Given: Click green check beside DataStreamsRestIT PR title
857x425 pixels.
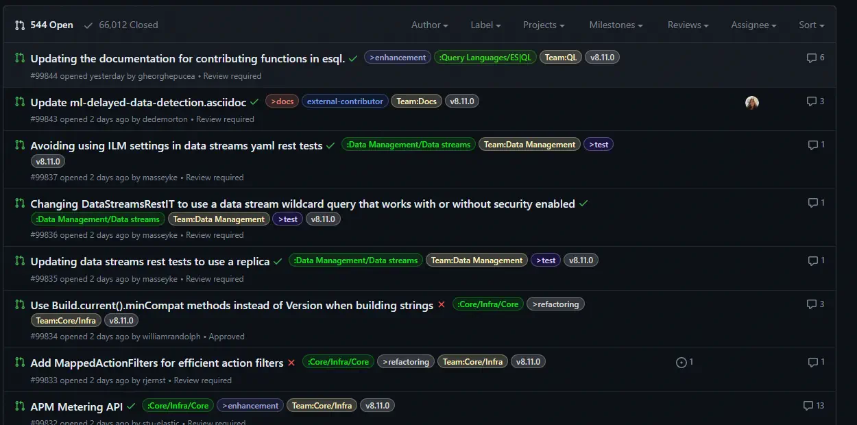Looking at the screenshot, I should click(x=583, y=204).
